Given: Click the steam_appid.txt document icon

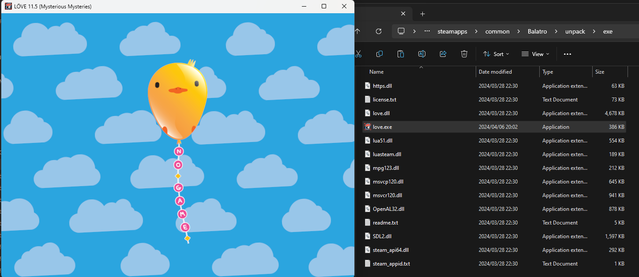Looking at the screenshot, I should click(368, 263).
